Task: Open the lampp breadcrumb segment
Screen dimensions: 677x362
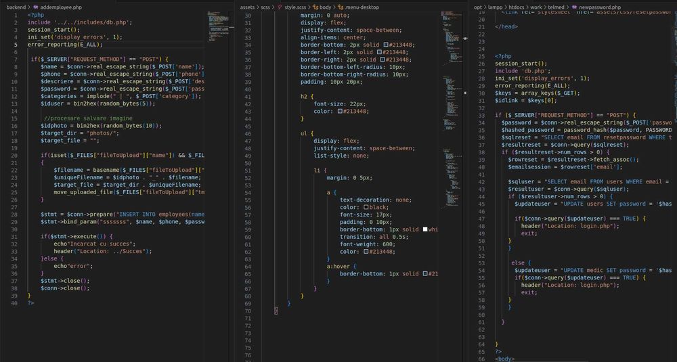Action: point(495,7)
